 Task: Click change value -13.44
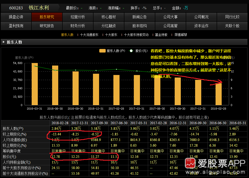(x=56, y=134)
